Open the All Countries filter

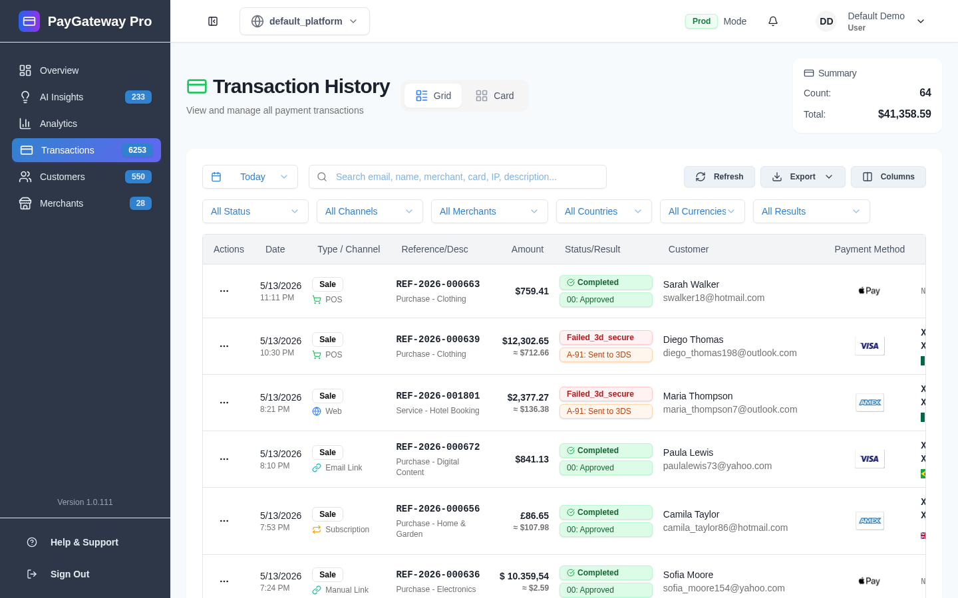(x=604, y=211)
